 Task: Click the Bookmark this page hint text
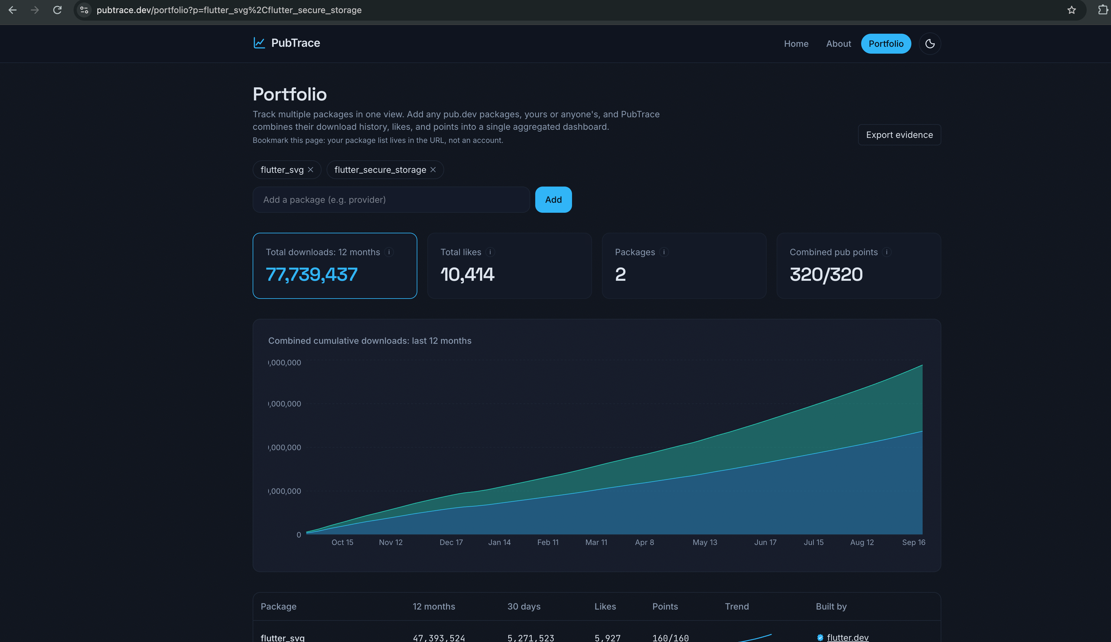[x=378, y=140]
